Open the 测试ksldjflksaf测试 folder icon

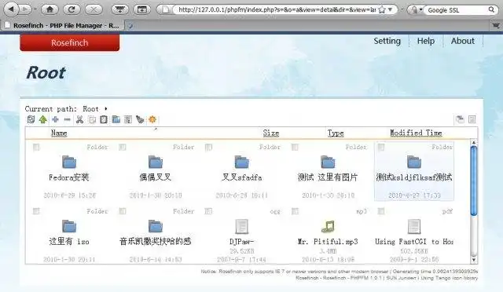pos(414,162)
